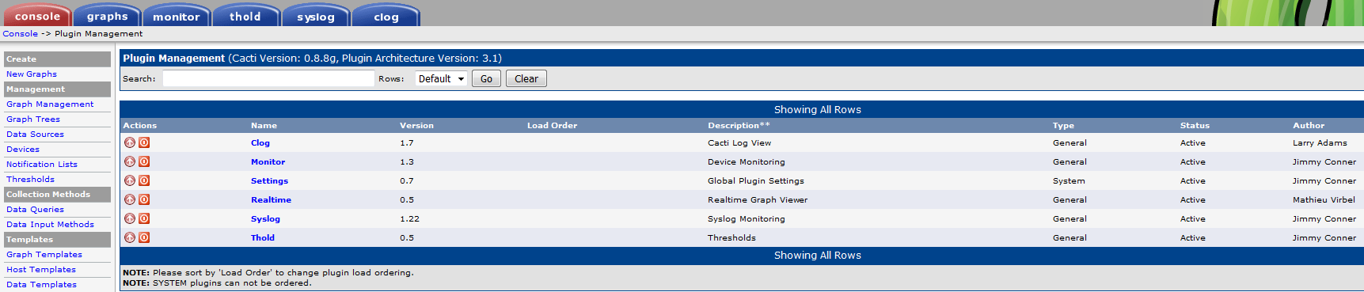Click the disable icon for Thold plugin

[144, 237]
